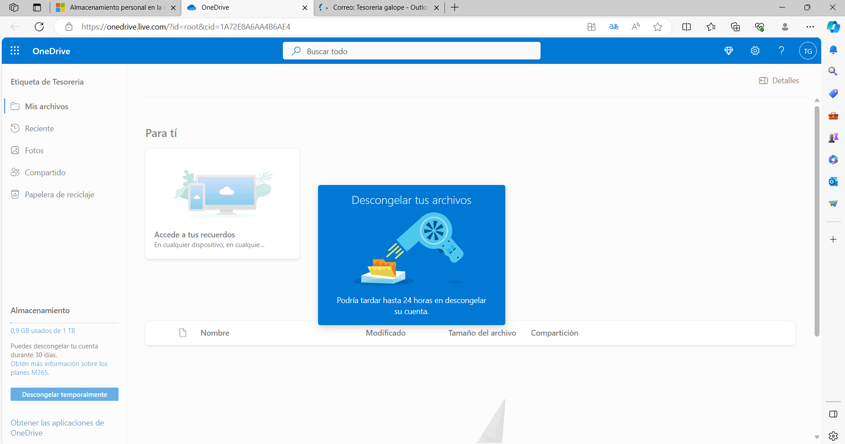Open the help question mark
Image resolution: width=845 pixels, height=444 pixels.
782,51
